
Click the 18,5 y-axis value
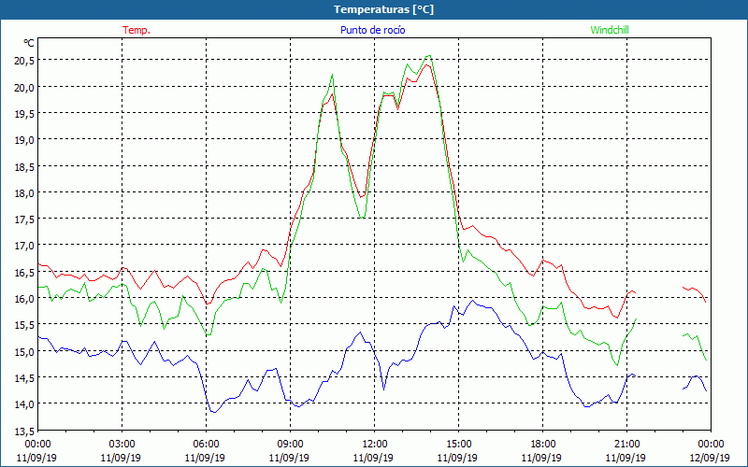click(25, 166)
